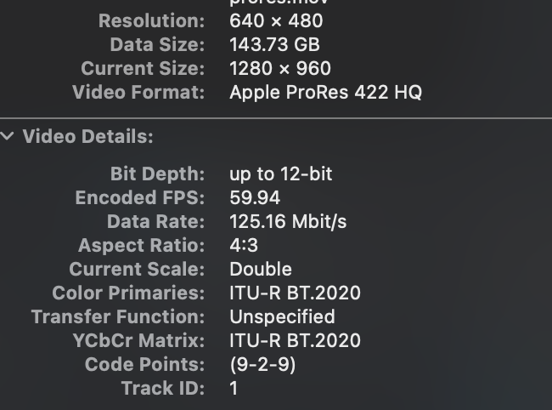Image resolution: width=552 pixels, height=410 pixels.
Task: Click the Transfer Function label
Action: tap(118, 317)
